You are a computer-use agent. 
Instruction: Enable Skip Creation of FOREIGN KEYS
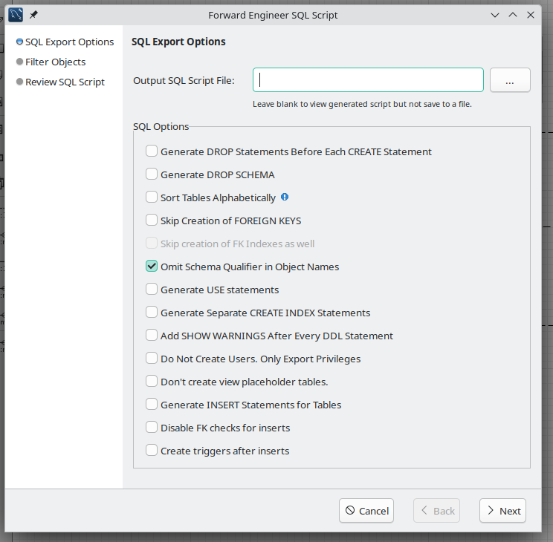tap(152, 221)
